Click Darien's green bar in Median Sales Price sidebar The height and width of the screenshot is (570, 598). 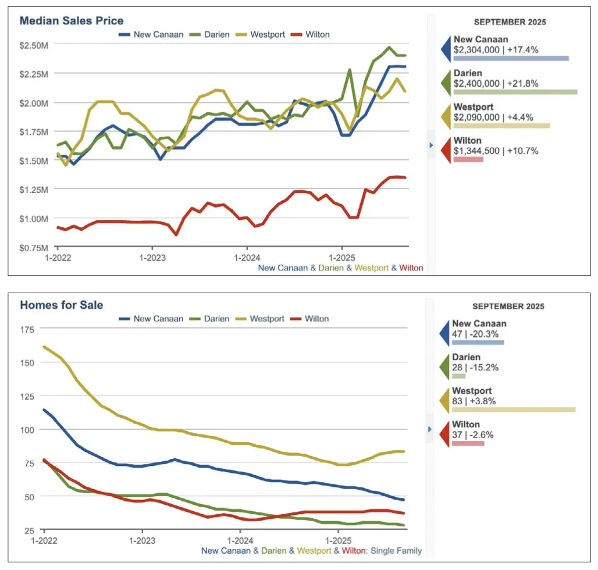[x=515, y=92]
